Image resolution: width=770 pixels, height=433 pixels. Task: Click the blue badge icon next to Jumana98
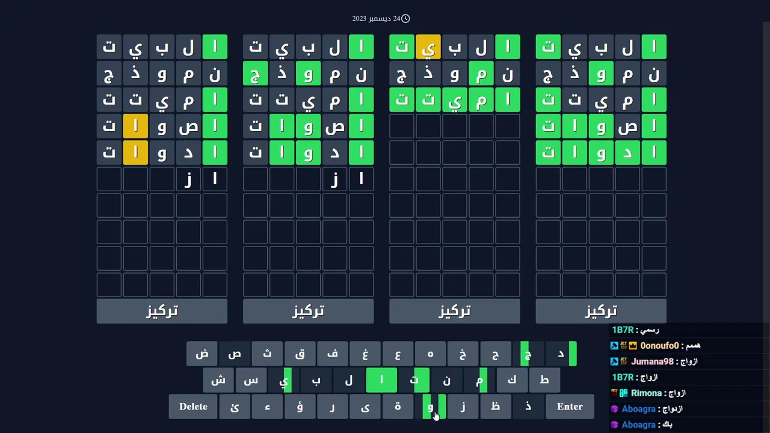point(614,361)
